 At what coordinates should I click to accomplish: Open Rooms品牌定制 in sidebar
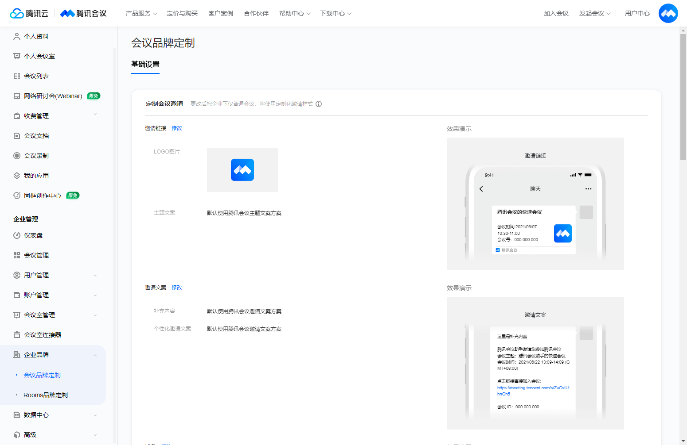[46, 395]
